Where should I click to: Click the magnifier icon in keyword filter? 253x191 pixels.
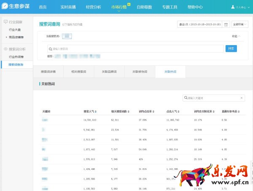[186, 98]
